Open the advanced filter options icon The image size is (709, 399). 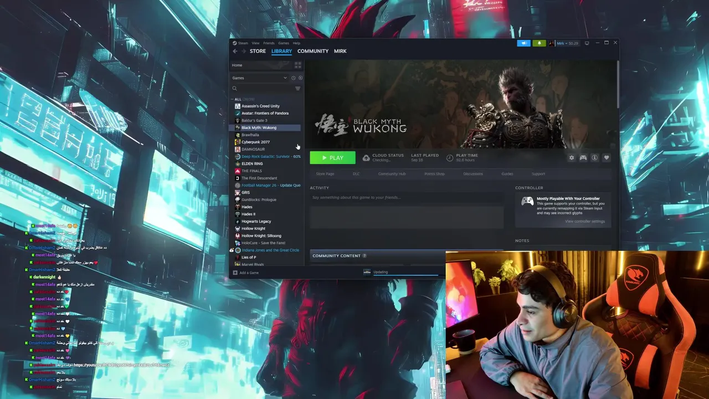(x=297, y=89)
